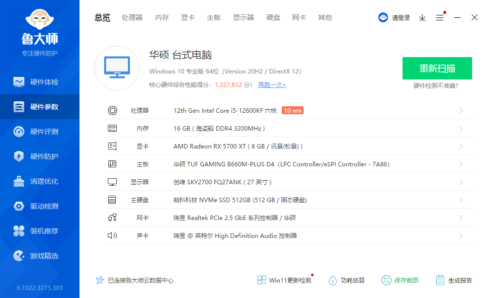Image resolution: width=487 pixels, height=298 pixels.
Task: Click the 处理器 CPU chip icon
Action: click(112, 110)
